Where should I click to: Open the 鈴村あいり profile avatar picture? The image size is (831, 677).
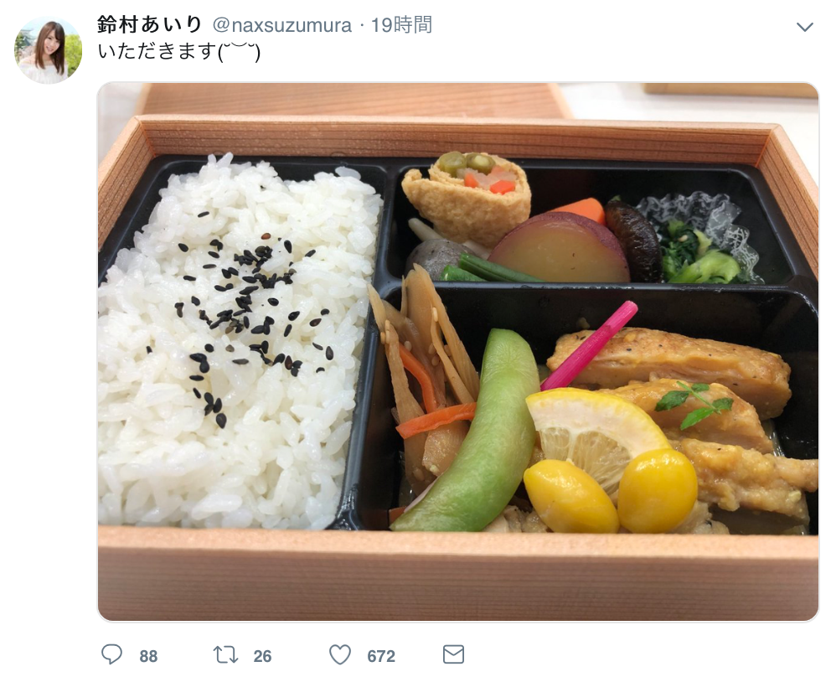48,49
